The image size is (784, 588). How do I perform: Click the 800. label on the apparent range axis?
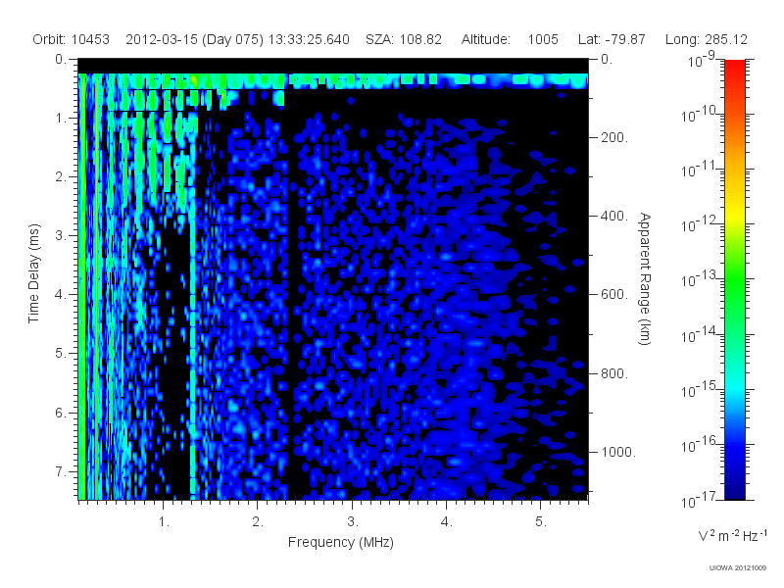(614, 373)
